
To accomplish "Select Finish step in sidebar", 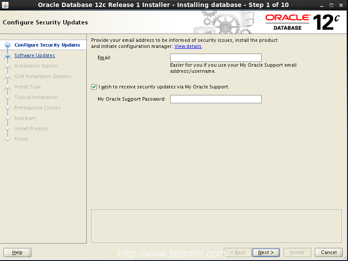I will [21, 139].
